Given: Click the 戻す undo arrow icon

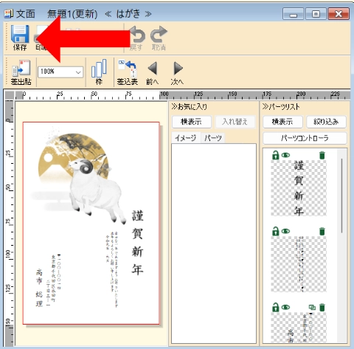Looking at the screenshot, I should click(137, 35).
